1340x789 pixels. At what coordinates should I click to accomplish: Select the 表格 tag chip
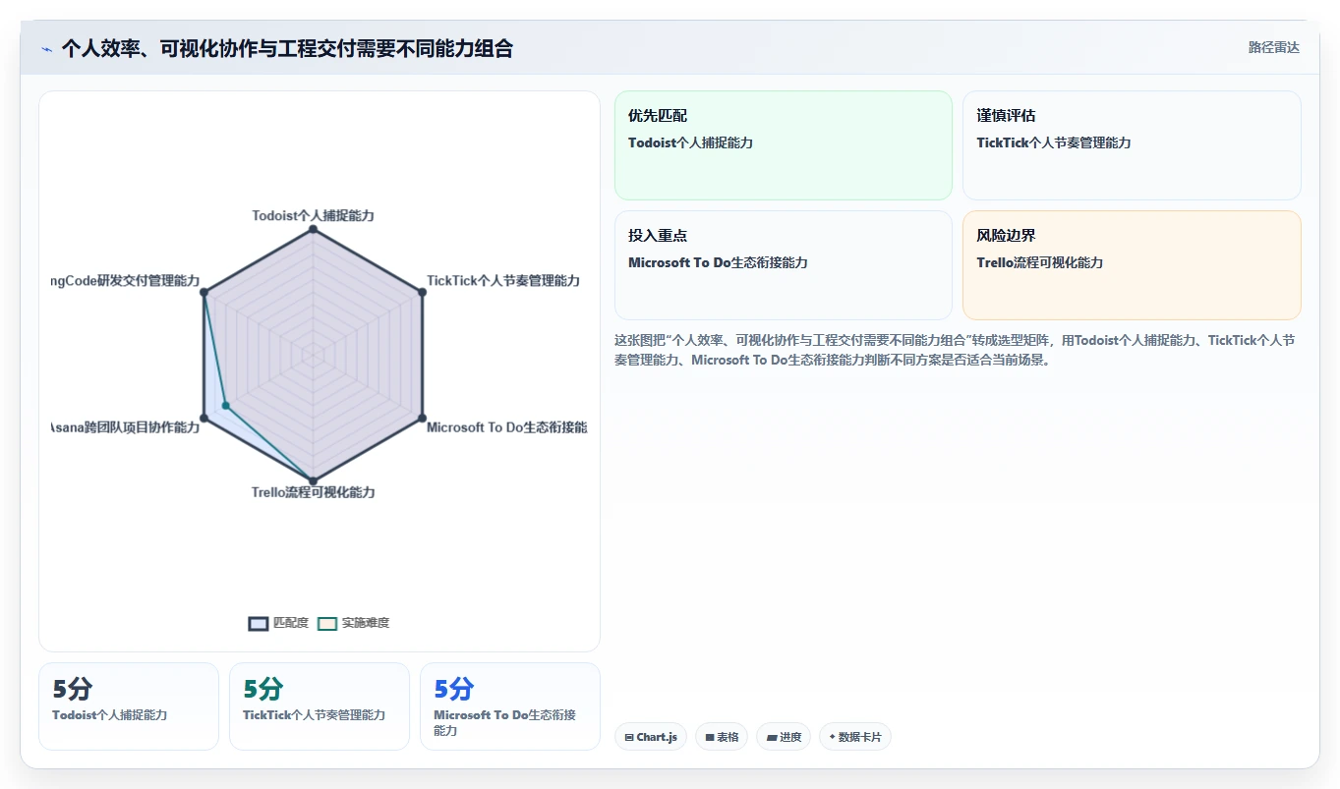point(722,737)
